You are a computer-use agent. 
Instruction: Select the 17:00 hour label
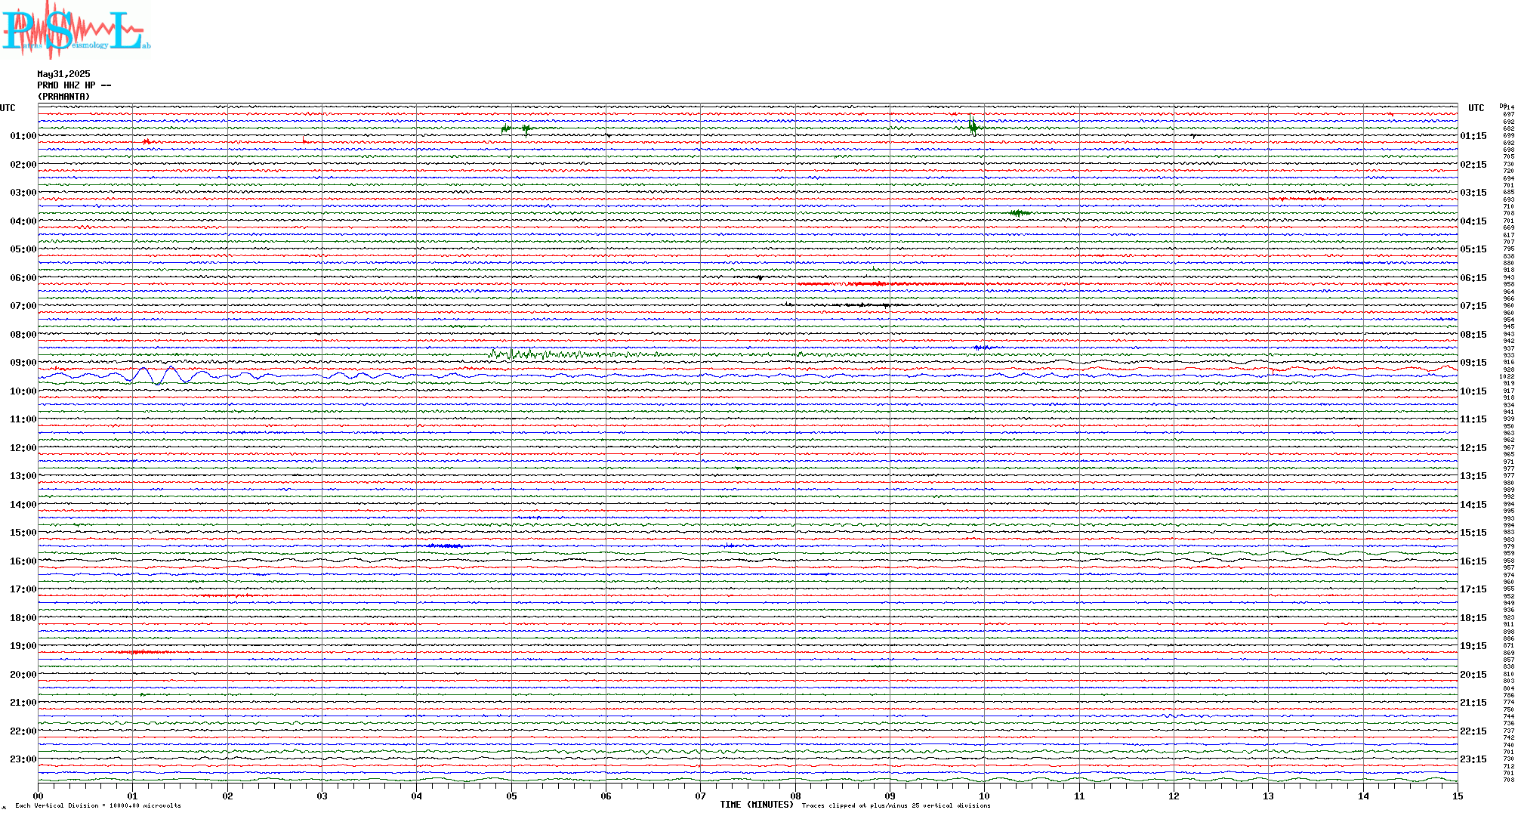(x=23, y=589)
